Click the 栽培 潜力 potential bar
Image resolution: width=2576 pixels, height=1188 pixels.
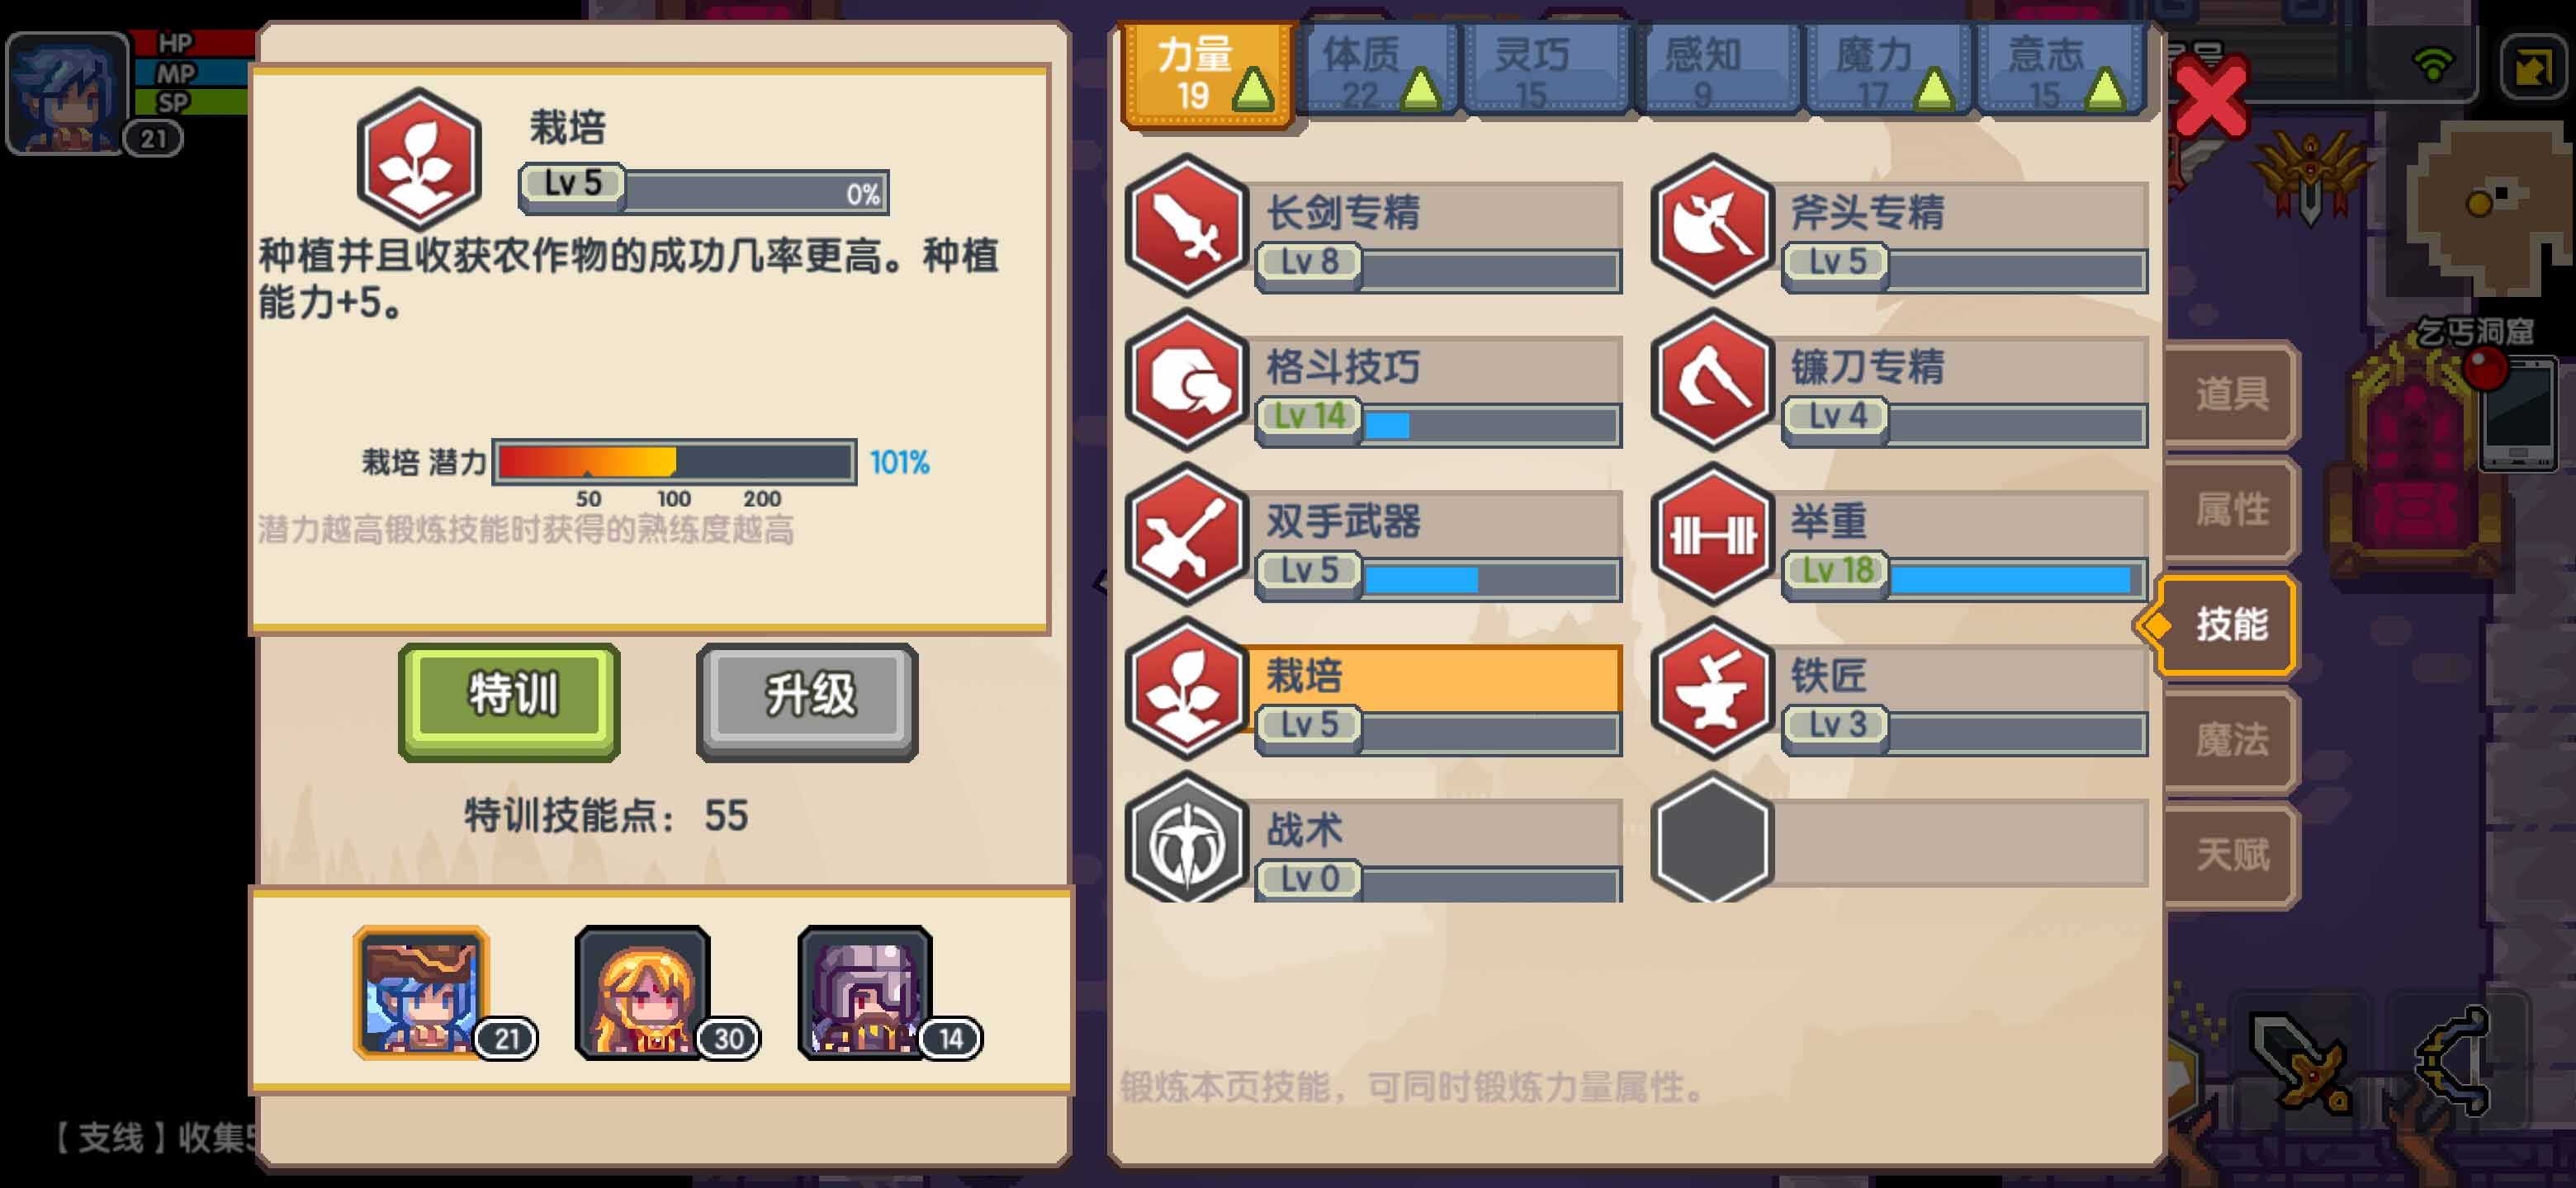coord(674,463)
